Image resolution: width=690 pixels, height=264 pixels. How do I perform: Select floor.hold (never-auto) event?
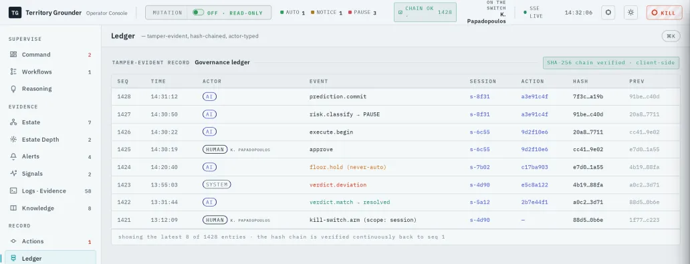coord(348,167)
